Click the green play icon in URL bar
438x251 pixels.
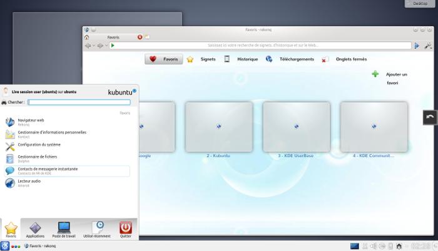(x=113, y=45)
